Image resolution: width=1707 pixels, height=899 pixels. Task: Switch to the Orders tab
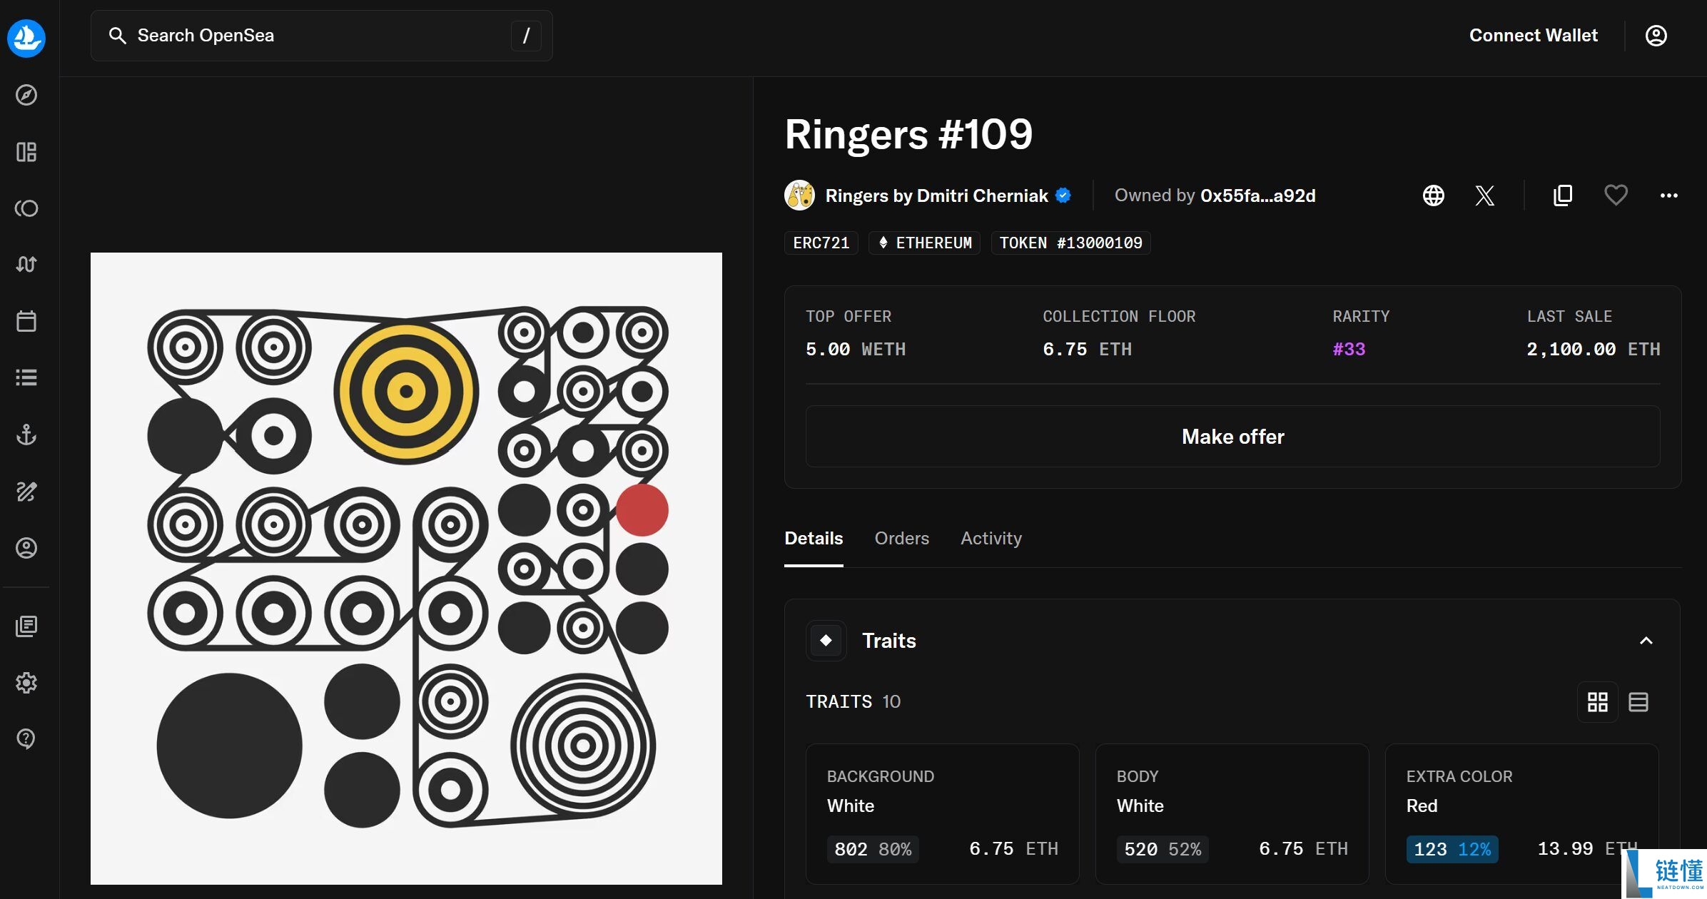[901, 539]
